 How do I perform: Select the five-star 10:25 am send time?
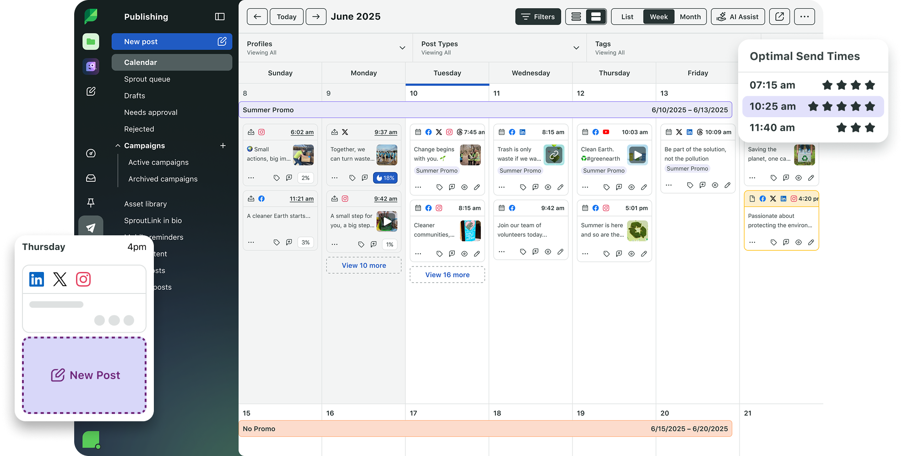click(x=814, y=106)
